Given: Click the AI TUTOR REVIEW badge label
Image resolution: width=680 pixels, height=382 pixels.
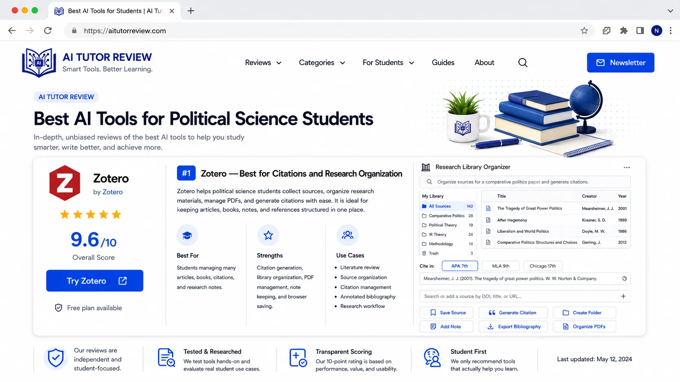Looking at the screenshot, I should click(x=66, y=97).
